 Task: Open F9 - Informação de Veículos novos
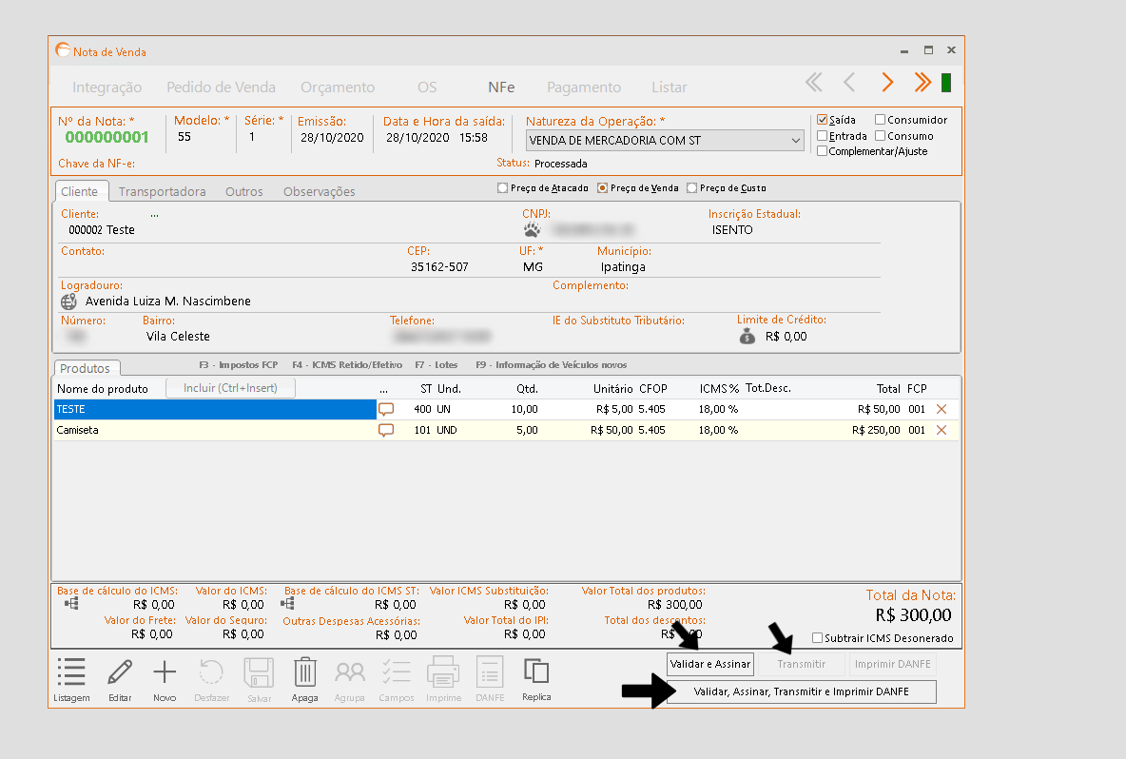point(551,365)
